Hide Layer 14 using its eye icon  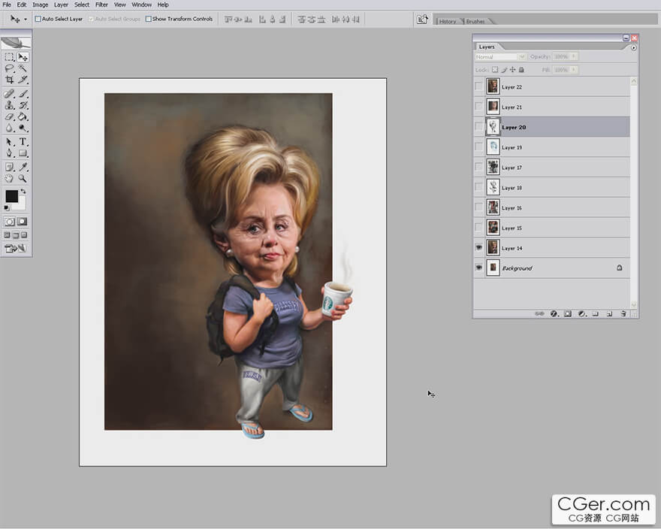[478, 247]
